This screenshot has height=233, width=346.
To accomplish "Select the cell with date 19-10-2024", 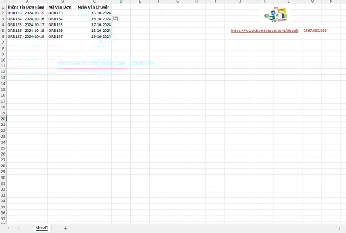I will [94, 36].
